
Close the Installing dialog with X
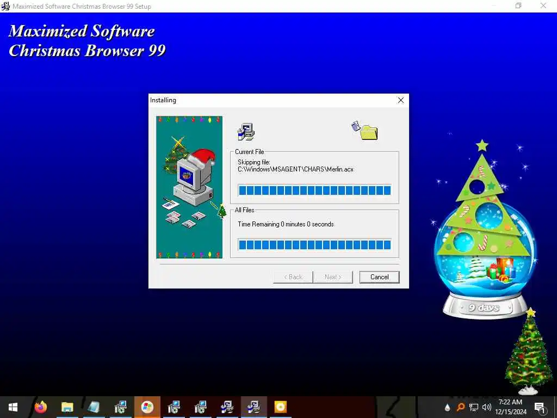(x=401, y=100)
